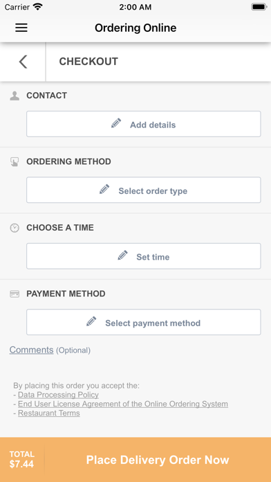Open the hamburger menu
The width and height of the screenshot is (271, 482).
(x=21, y=28)
